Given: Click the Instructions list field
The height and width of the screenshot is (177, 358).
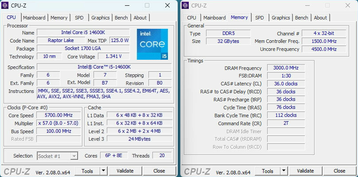Looking at the screenshot, I should pyautogui.click(x=104, y=93).
